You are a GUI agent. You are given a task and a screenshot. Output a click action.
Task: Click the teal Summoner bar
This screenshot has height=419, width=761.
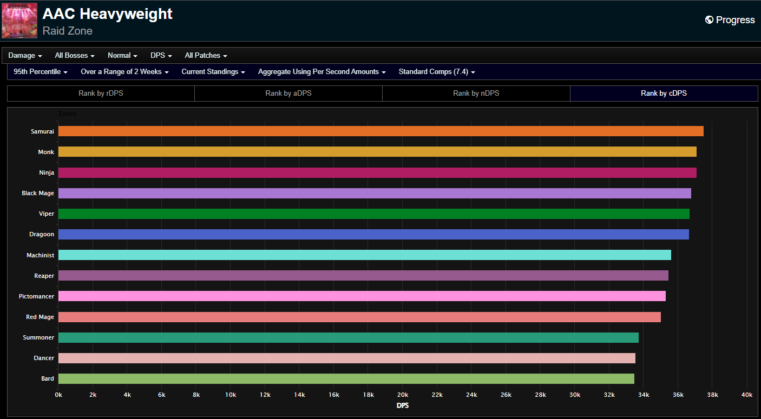[x=349, y=337]
